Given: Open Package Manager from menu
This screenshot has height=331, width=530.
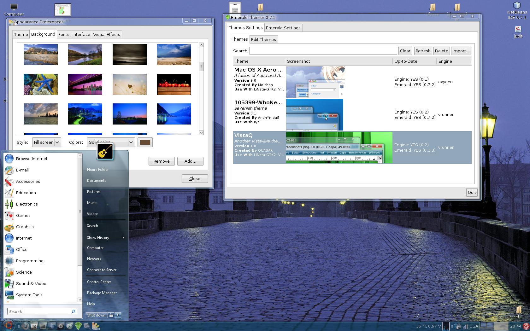Looking at the screenshot, I should click(x=102, y=293).
